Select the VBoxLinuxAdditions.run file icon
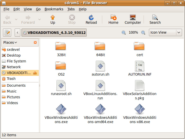This screenshot has width=185, height=139. point(100,85)
